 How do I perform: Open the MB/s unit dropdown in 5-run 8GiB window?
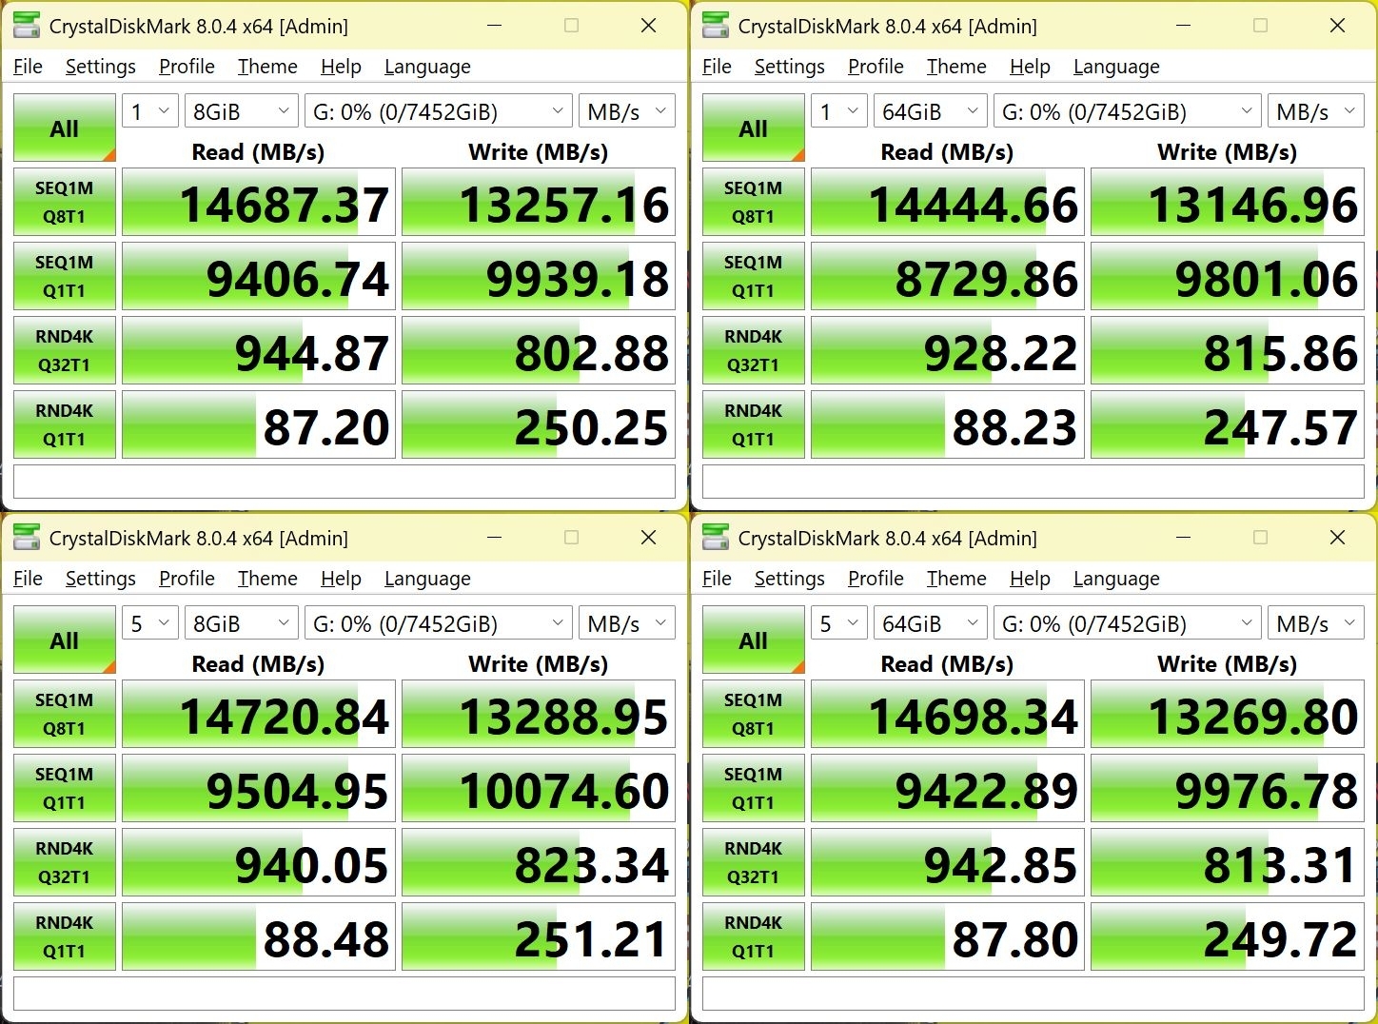pos(626,623)
